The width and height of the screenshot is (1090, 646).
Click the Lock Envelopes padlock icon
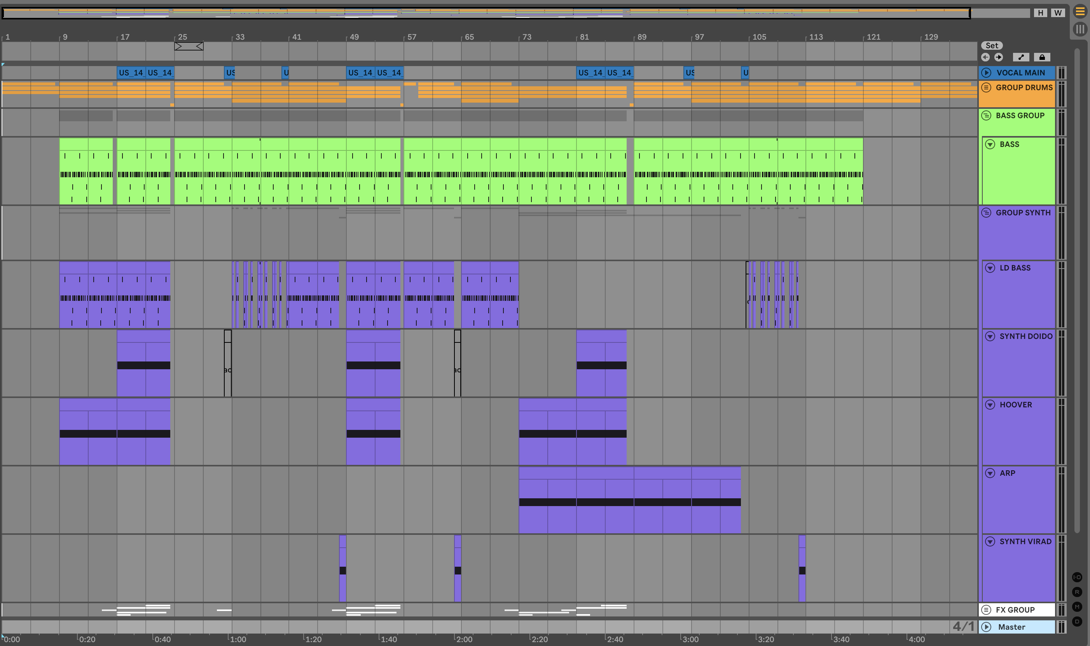(1042, 57)
